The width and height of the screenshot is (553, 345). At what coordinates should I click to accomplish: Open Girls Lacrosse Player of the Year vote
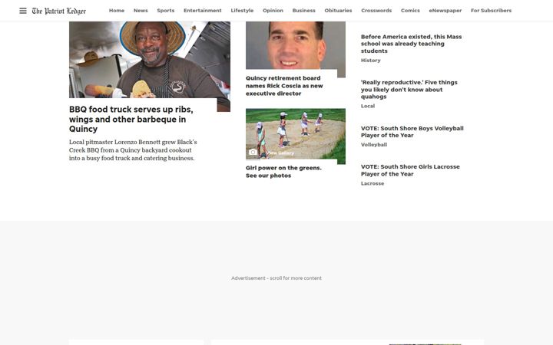click(x=410, y=170)
